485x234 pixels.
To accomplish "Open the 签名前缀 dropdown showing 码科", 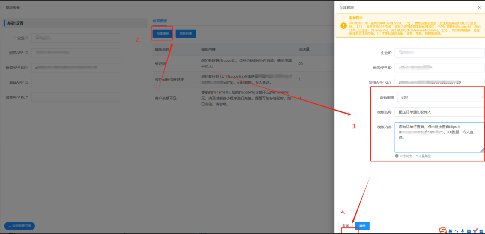I will [x=441, y=97].
